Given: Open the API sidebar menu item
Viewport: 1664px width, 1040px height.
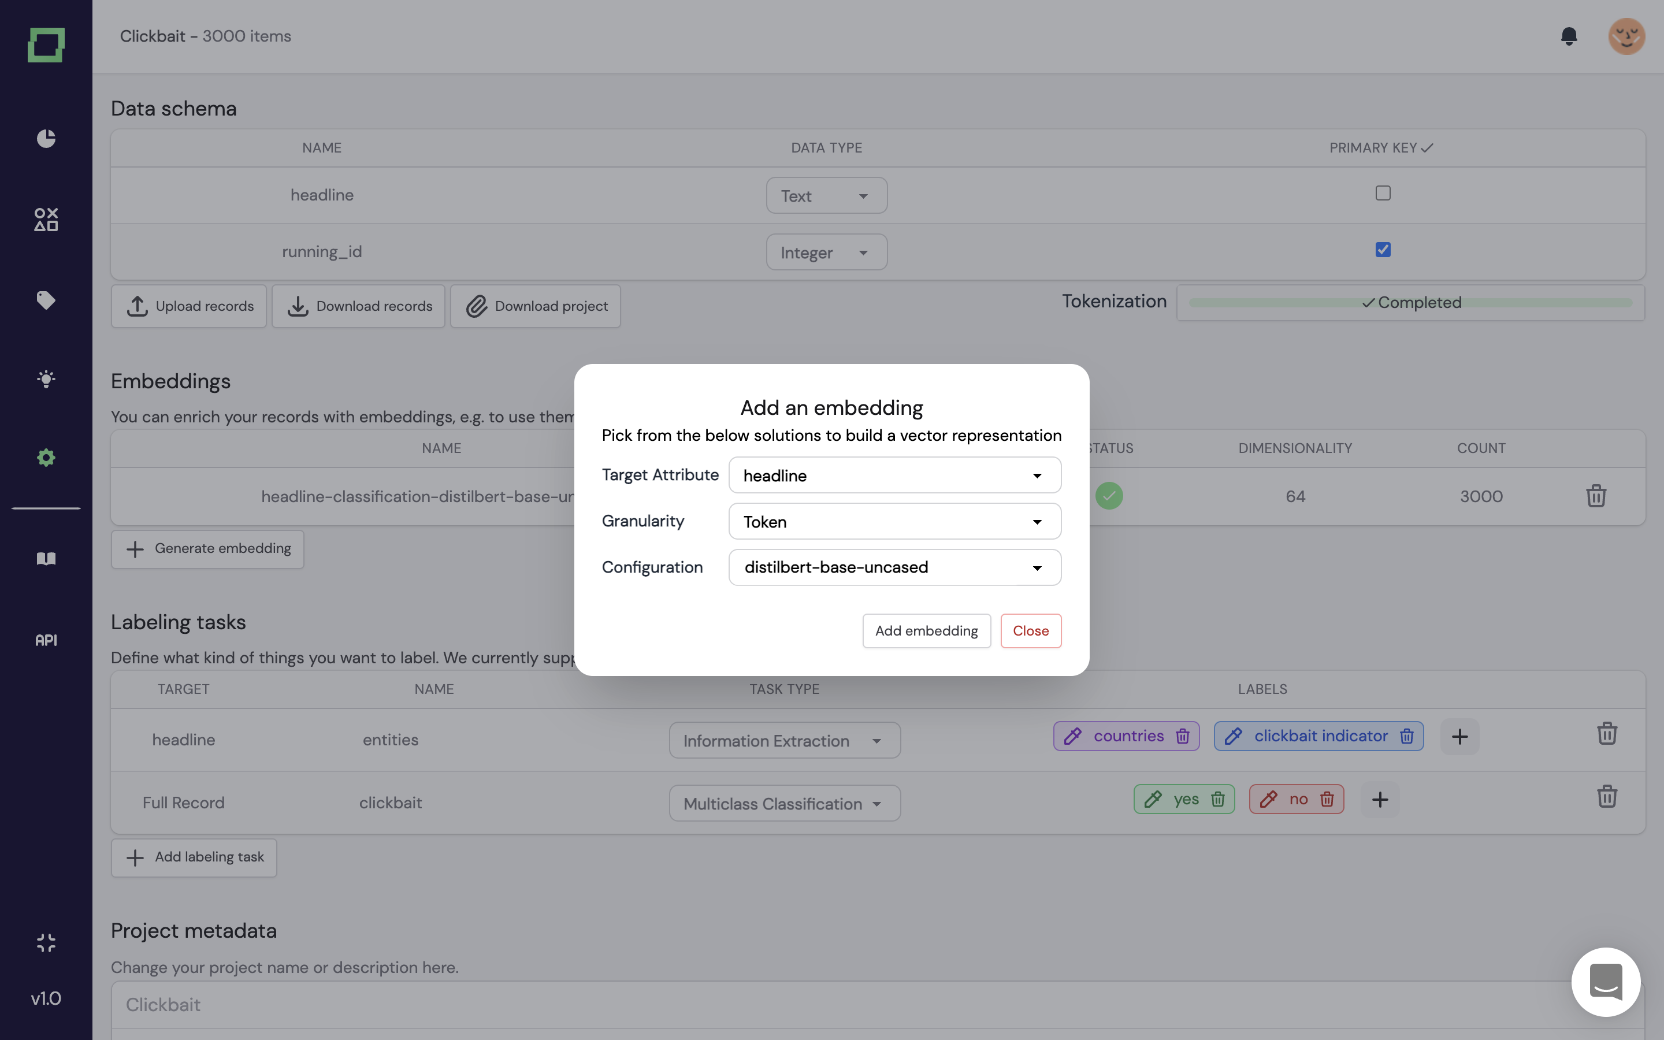Looking at the screenshot, I should 46,640.
